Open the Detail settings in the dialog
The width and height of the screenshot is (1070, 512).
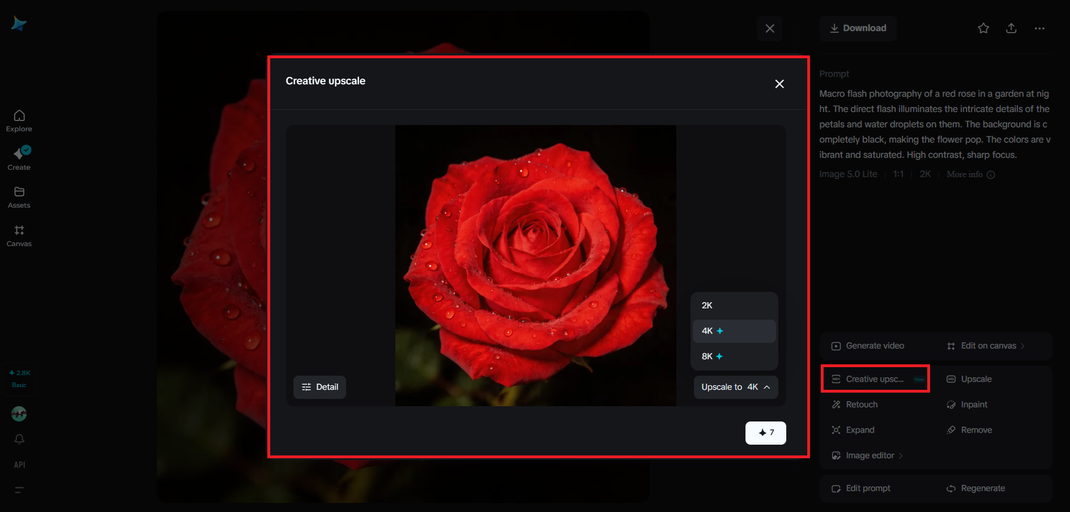pyautogui.click(x=320, y=387)
